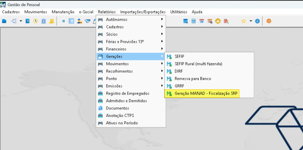Open Anotação CTPS report

[131, 116]
